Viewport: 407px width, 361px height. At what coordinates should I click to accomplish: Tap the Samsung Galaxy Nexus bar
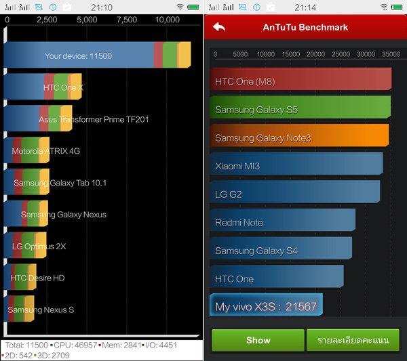[26, 213]
